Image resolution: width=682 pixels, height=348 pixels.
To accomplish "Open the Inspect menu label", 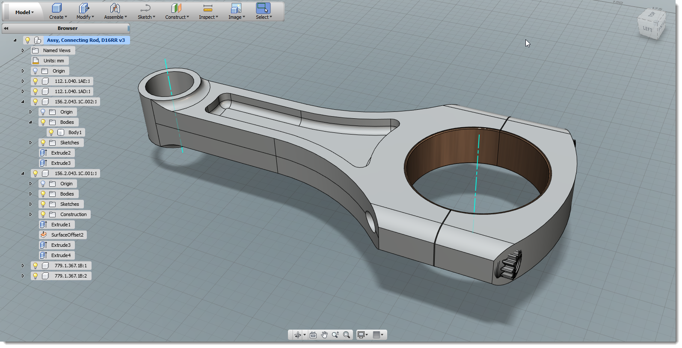I will [x=208, y=17].
